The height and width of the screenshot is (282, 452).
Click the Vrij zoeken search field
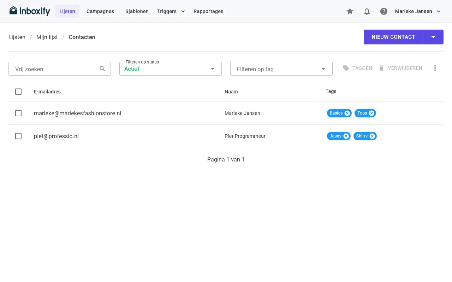pyautogui.click(x=60, y=69)
